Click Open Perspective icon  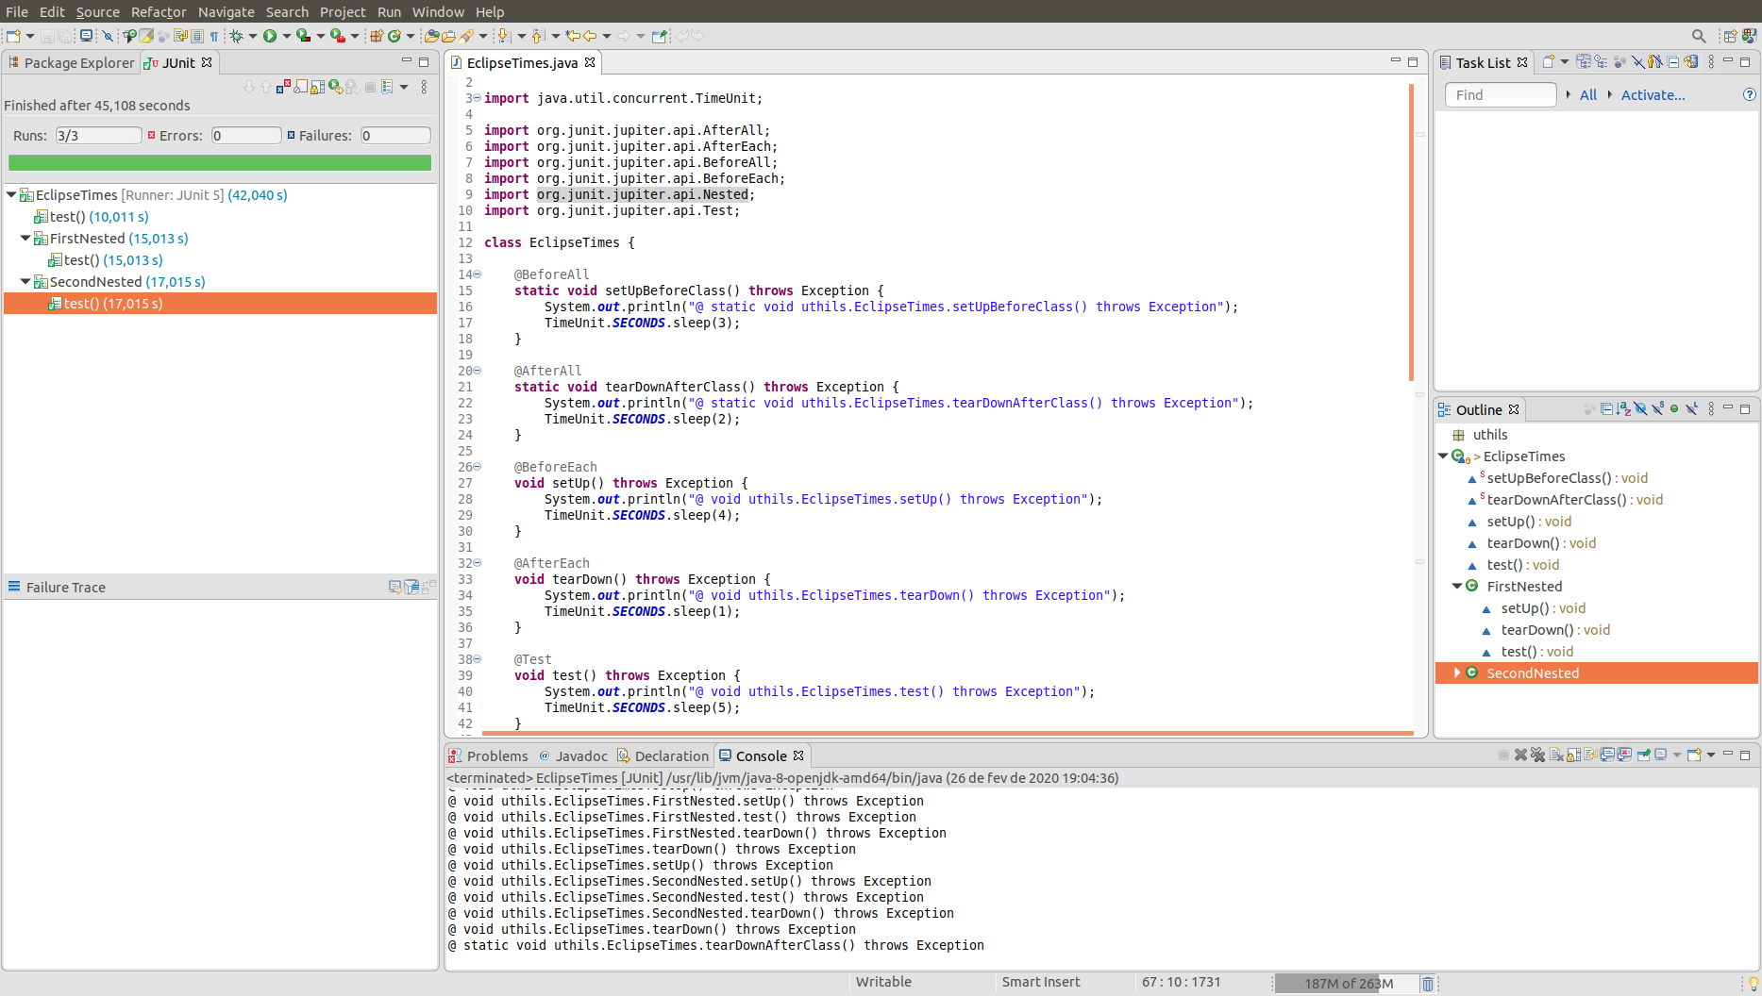point(1730,36)
